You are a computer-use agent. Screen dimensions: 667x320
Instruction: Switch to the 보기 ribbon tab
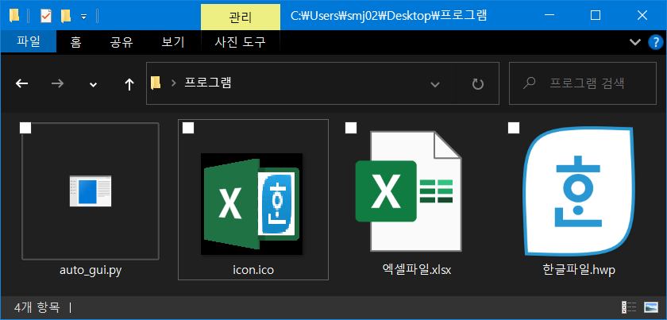(173, 42)
